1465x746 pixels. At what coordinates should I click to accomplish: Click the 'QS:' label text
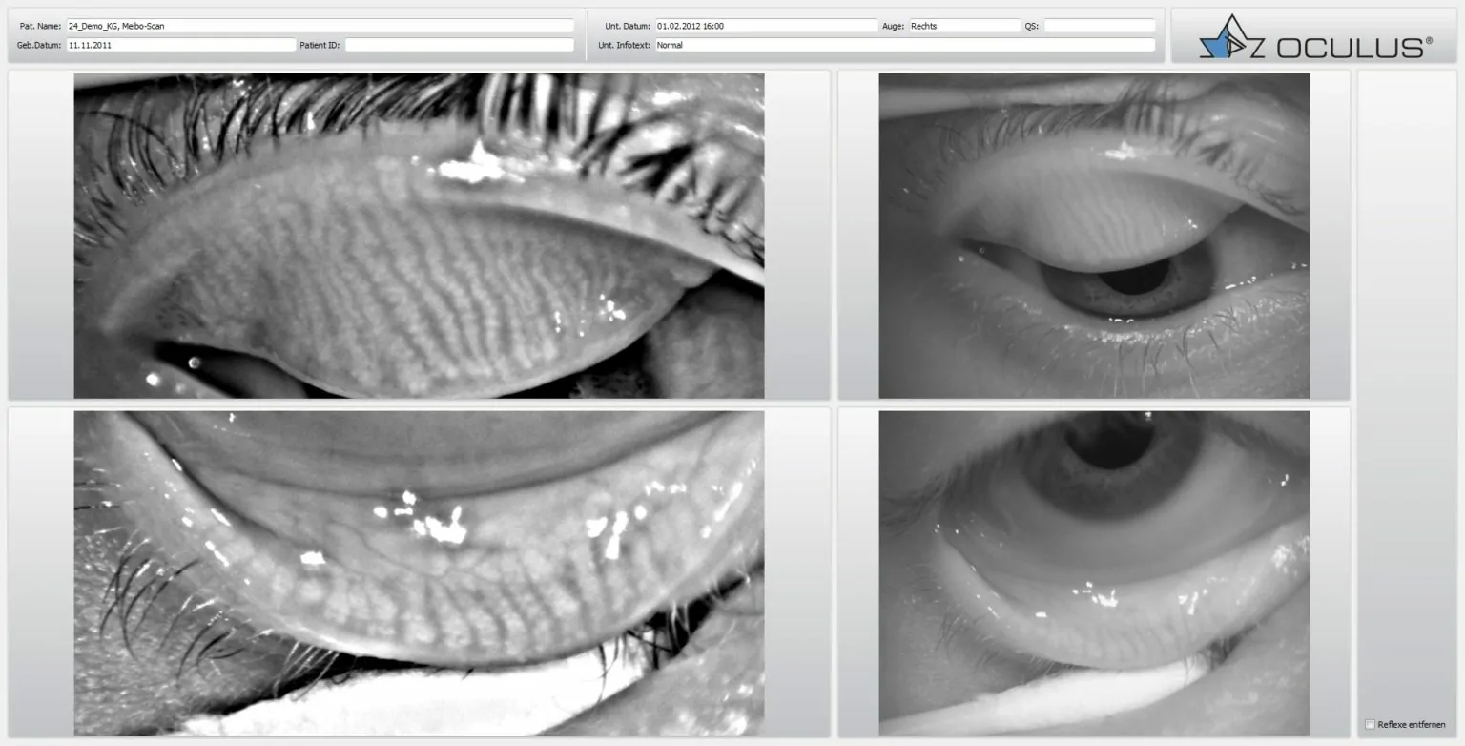(1031, 26)
